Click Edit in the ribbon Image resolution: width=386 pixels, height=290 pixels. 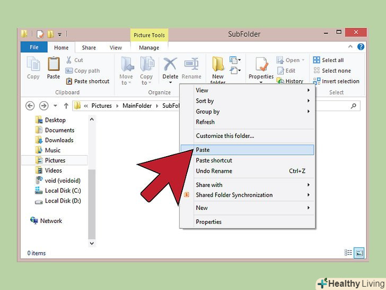[286, 71]
